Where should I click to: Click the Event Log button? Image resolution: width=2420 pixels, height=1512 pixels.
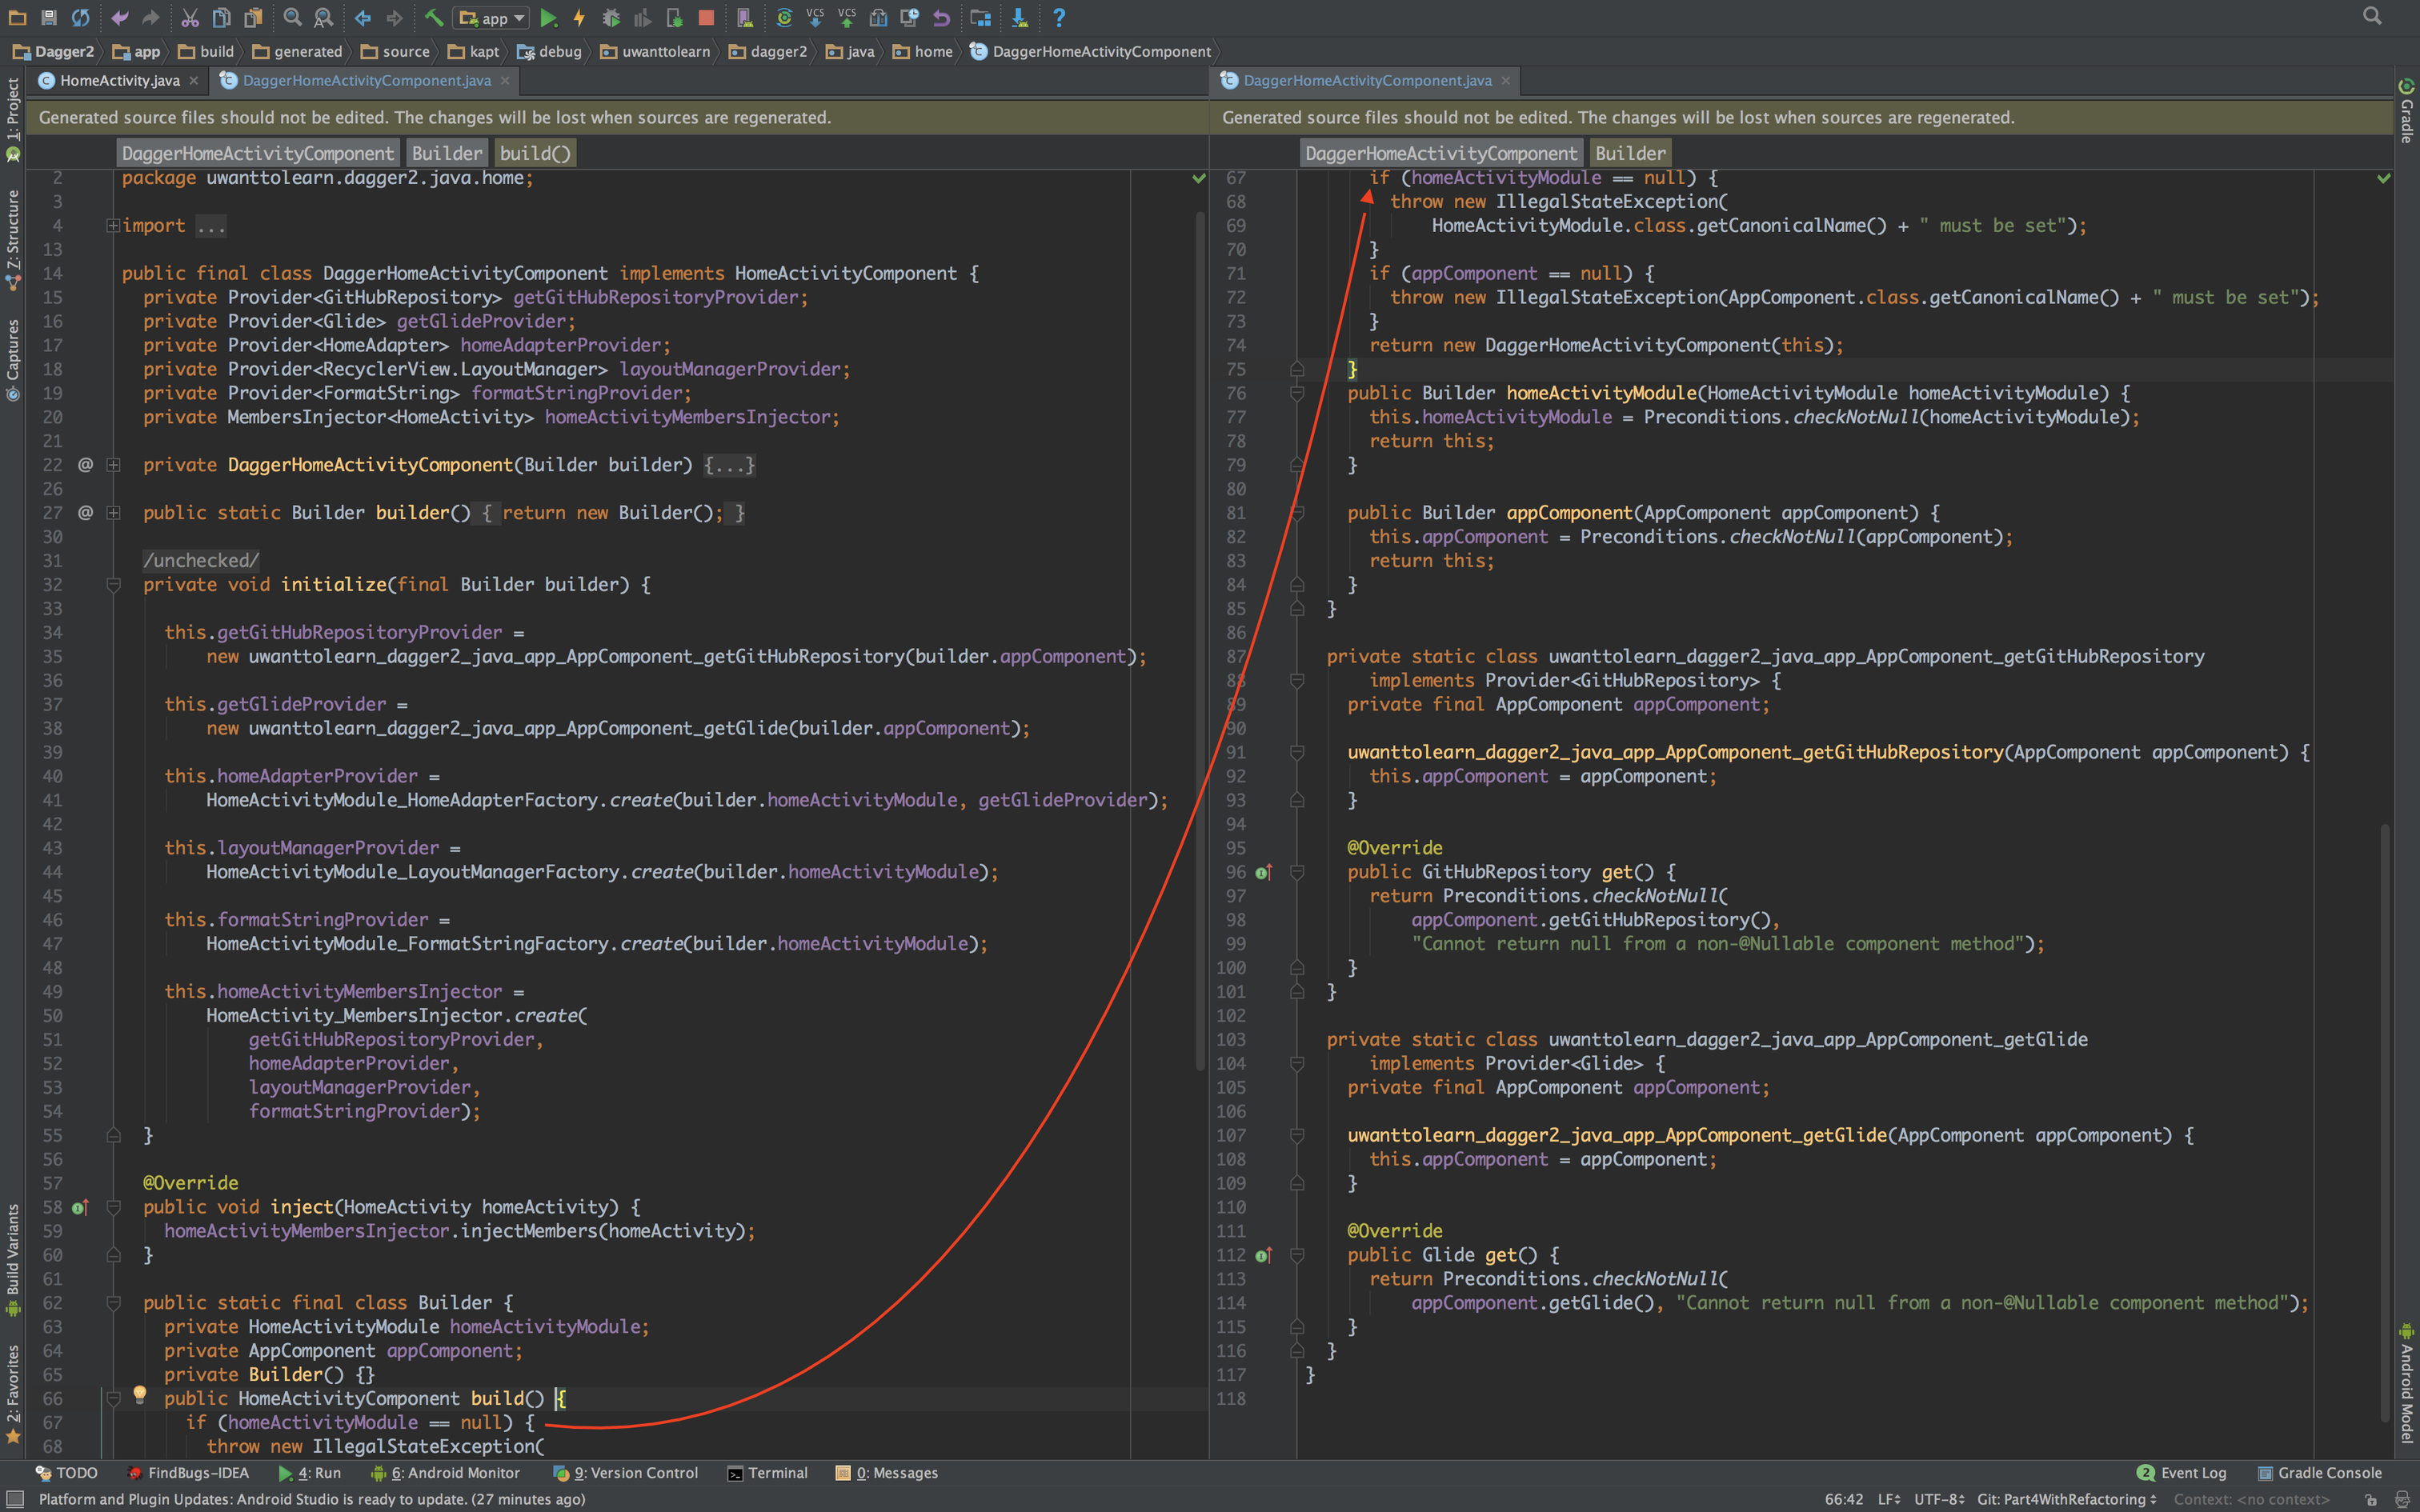tap(2182, 1473)
